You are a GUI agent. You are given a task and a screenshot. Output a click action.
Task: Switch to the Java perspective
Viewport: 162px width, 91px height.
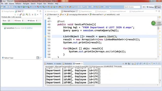tap(158, 7)
